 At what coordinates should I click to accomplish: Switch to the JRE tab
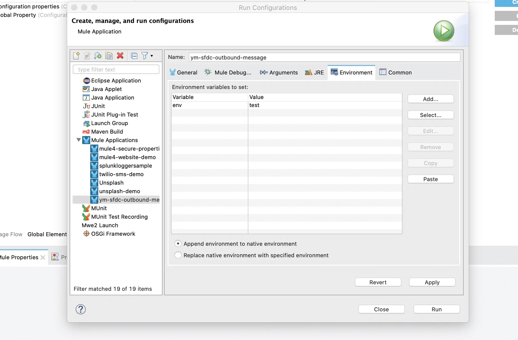tap(314, 73)
